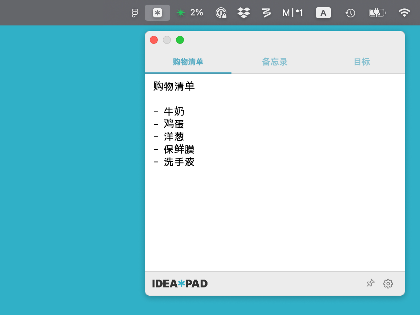Check the battery status in the menu bar
The height and width of the screenshot is (315, 420).
[x=377, y=12]
